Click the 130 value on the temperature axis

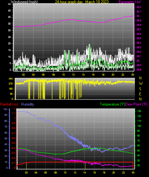[139, 111]
